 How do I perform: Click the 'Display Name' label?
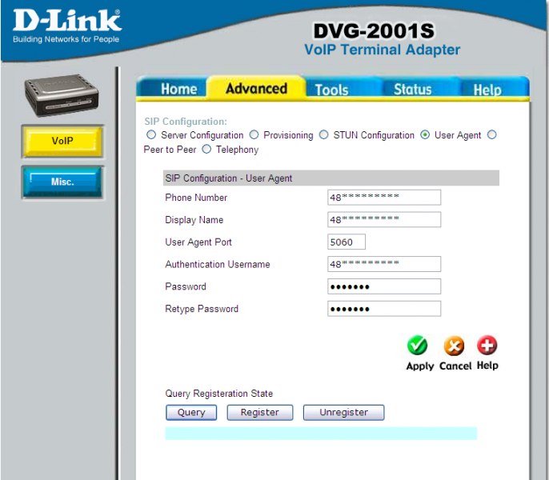click(x=194, y=220)
